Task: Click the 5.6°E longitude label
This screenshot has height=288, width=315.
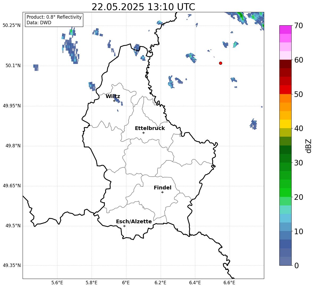Action: click(57, 283)
